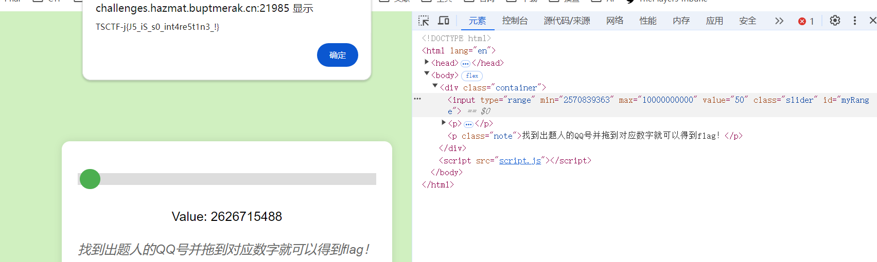Open the 应用 tab
877x262 pixels.
[x=714, y=21]
